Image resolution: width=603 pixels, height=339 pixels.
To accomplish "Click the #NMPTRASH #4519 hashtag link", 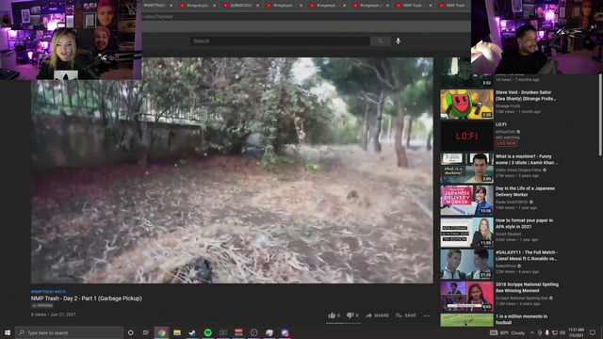I will click(x=48, y=292).
